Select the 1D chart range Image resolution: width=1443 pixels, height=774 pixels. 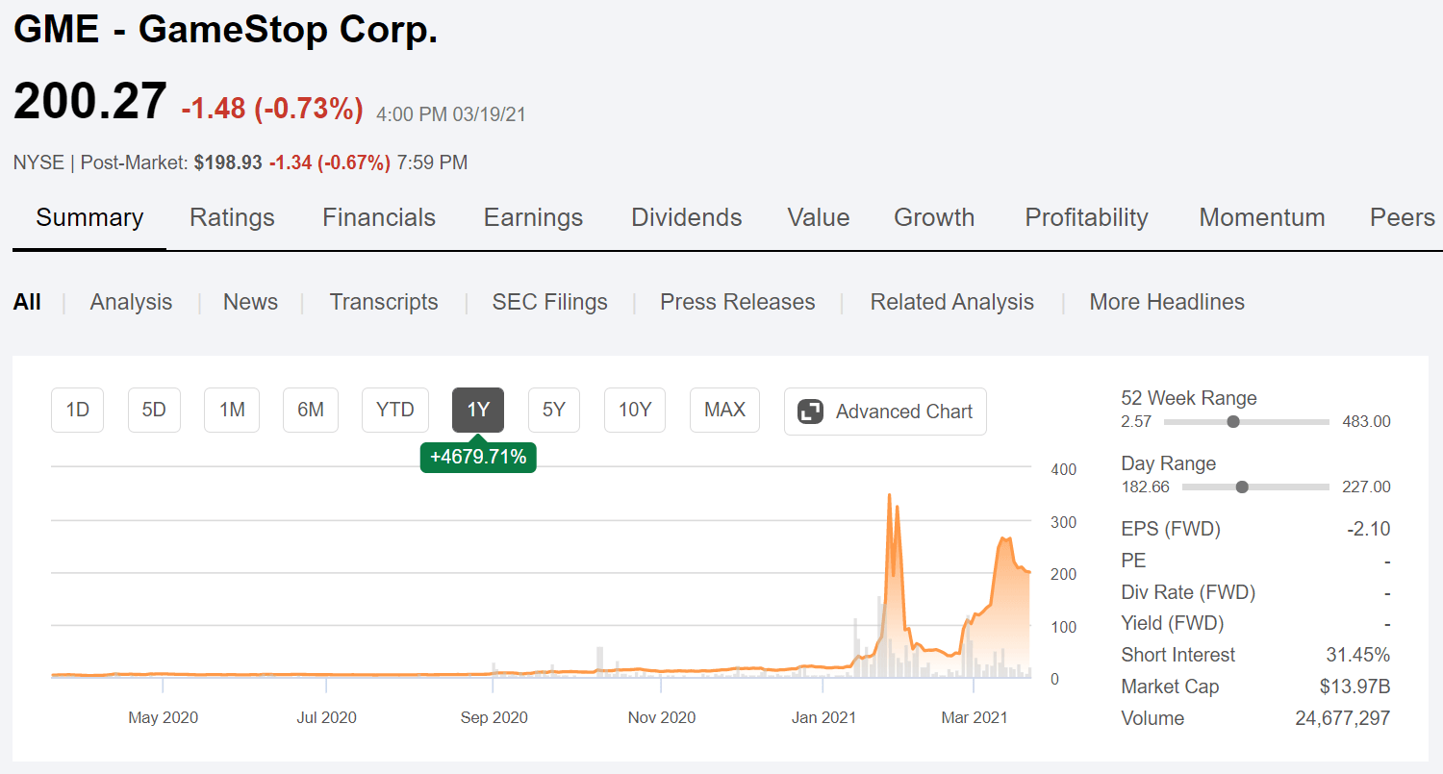(x=77, y=411)
